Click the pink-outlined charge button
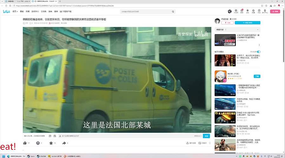The image size is (285, 158). click(227, 23)
